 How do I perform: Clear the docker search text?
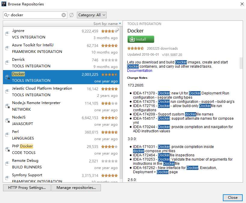pos(64,15)
